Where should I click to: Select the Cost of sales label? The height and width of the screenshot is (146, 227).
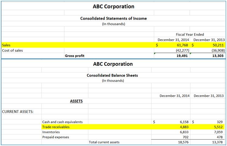pyautogui.click(x=12, y=50)
